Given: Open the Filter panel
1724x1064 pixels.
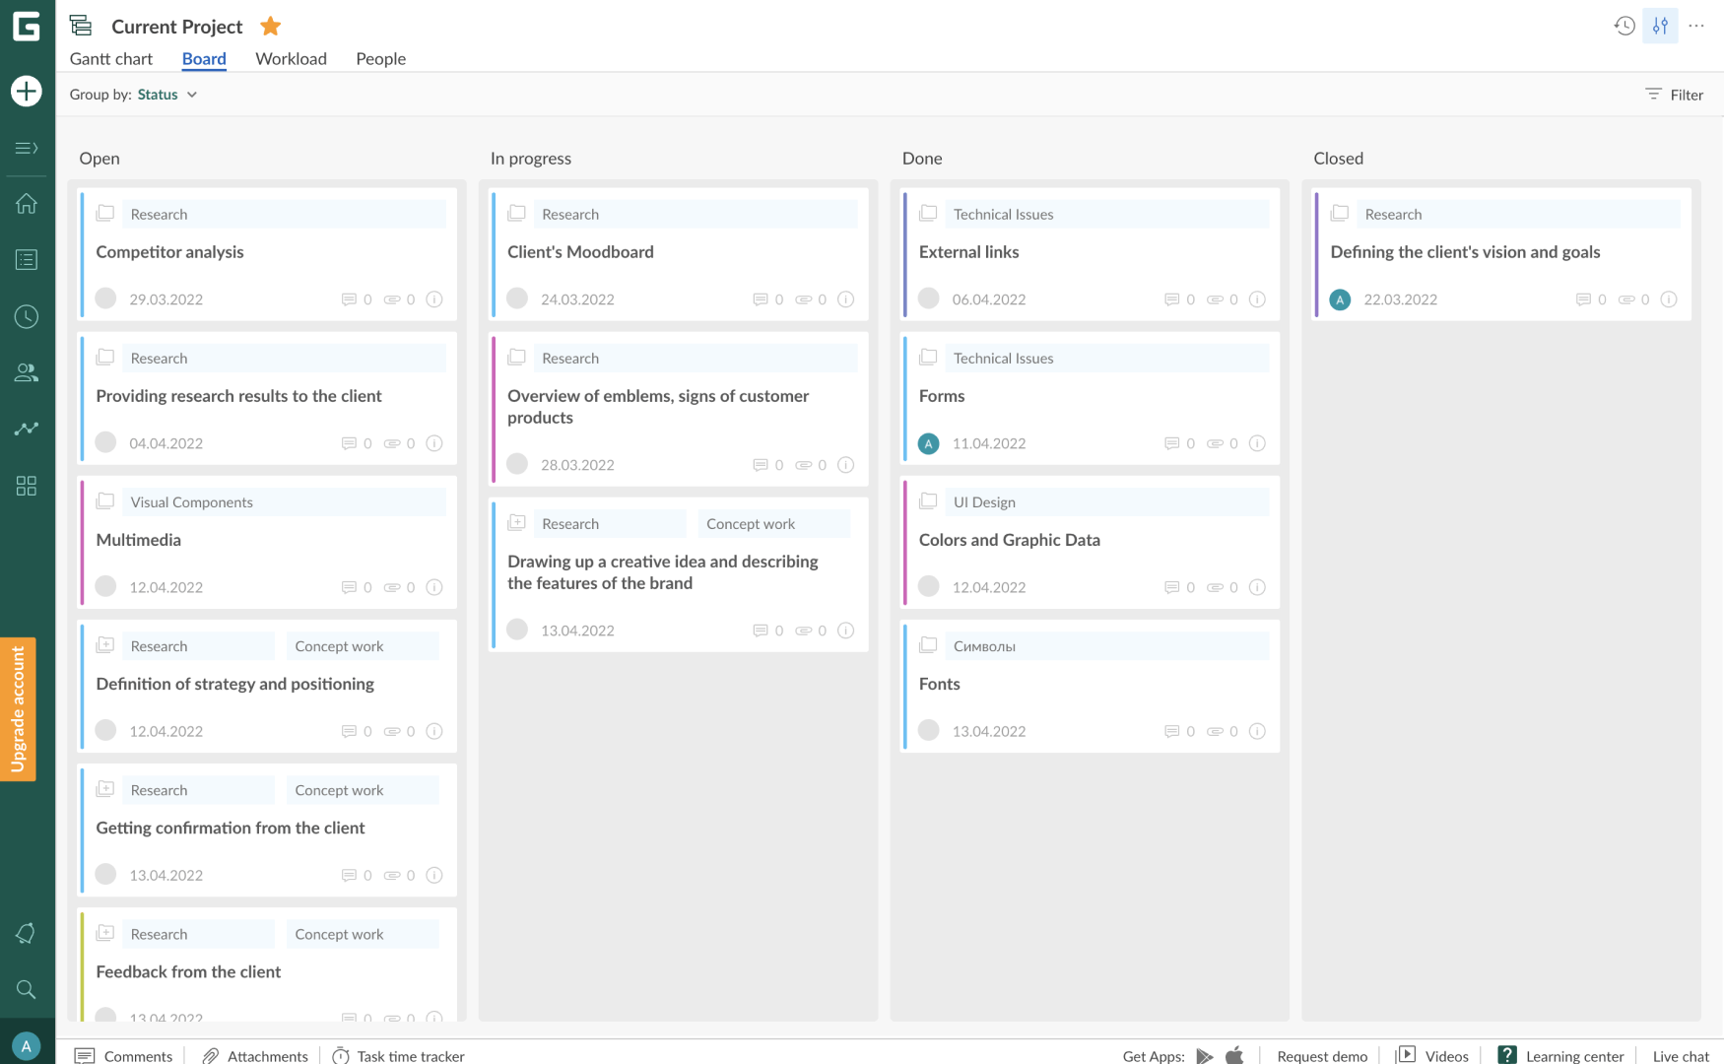Looking at the screenshot, I should pos(1675,95).
